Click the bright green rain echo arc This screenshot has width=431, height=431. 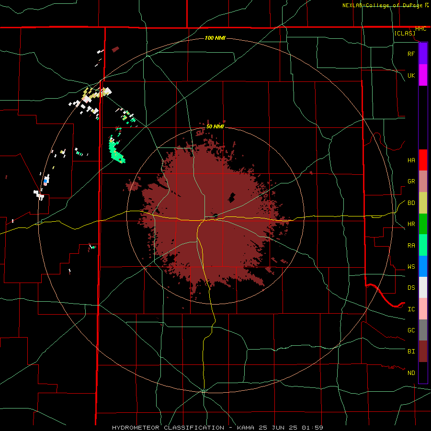[115, 150]
